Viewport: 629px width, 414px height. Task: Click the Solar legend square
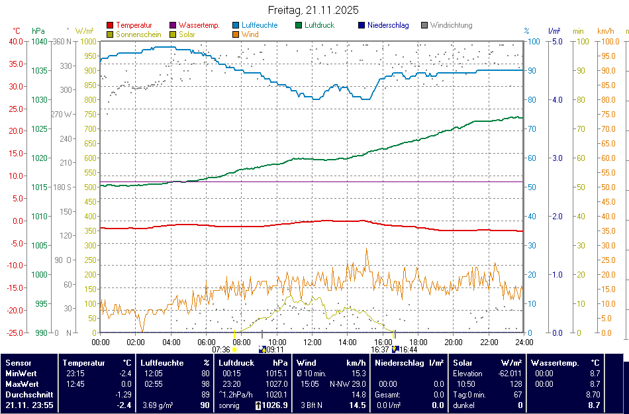pos(173,34)
